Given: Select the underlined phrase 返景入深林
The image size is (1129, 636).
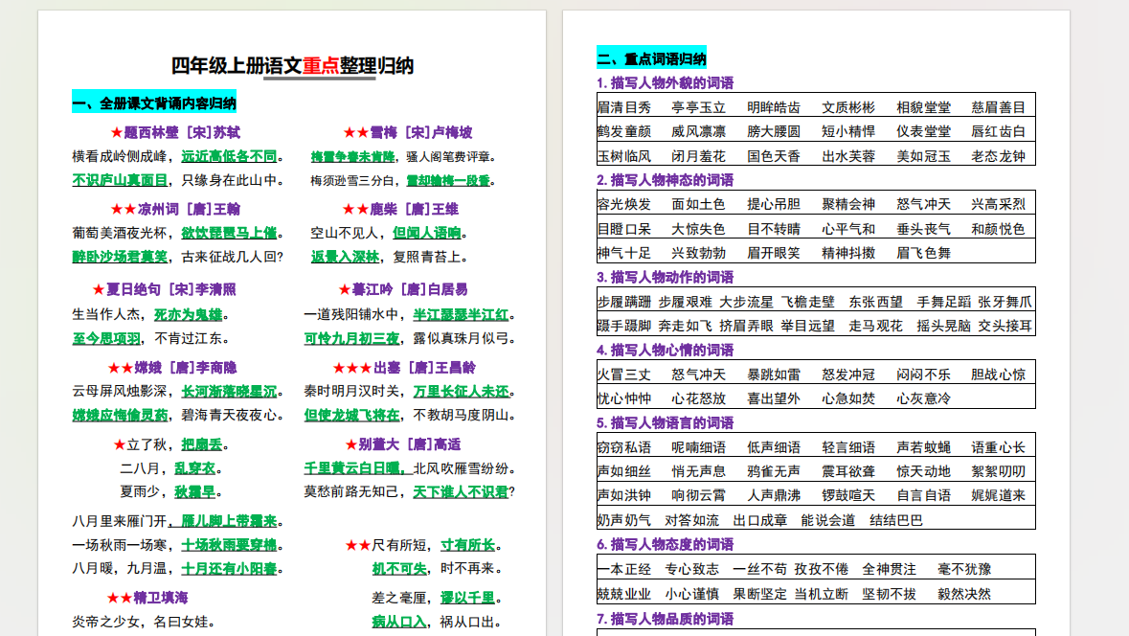Looking at the screenshot, I should (x=345, y=257).
